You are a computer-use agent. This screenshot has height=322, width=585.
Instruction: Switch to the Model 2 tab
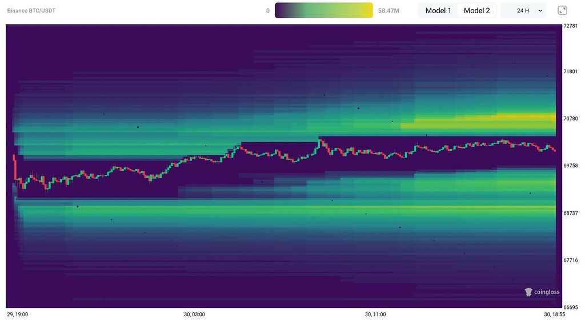click(476, 10)
